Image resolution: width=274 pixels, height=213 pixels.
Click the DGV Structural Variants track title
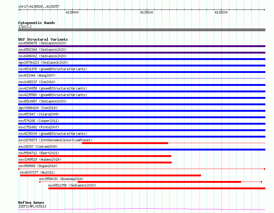point(43,39)
